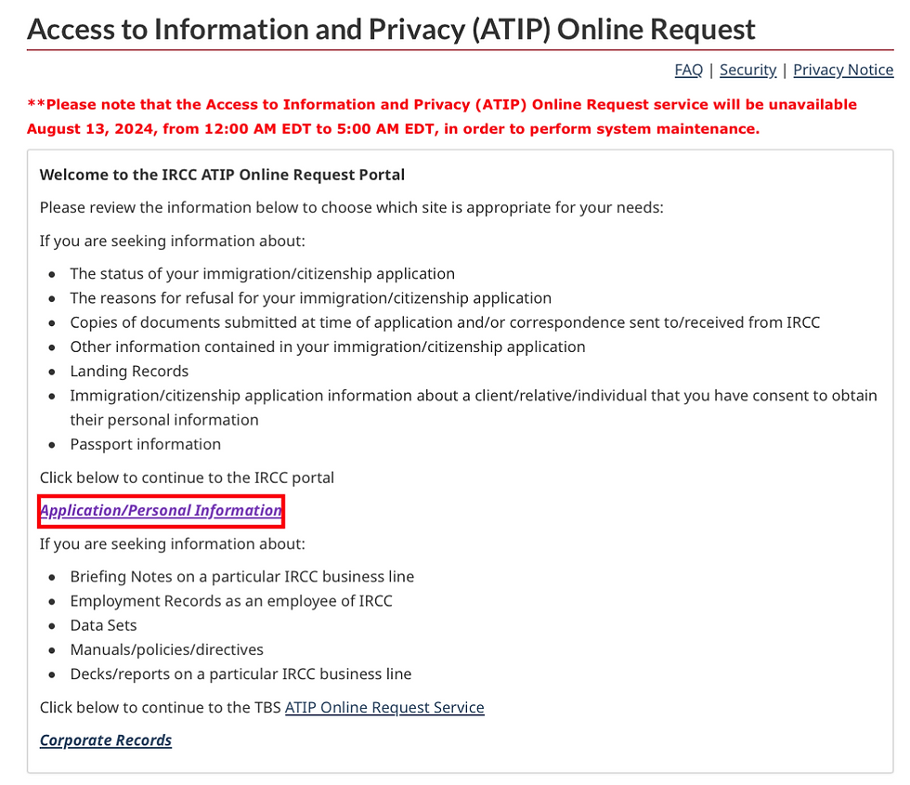Click 'Briefing Notes on a particular IRCC business line'
Screen dimensions: 910x785
pyautogui.click(x=242, y=577)
